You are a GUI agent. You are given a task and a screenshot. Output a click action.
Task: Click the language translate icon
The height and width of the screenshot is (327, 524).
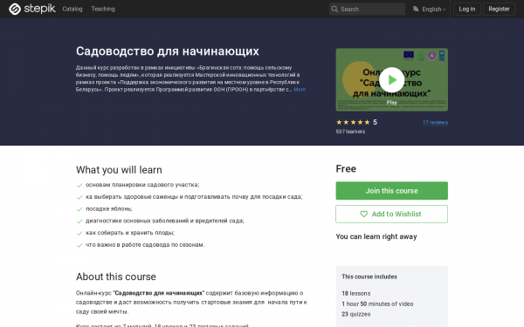click(x=416, y=9)
